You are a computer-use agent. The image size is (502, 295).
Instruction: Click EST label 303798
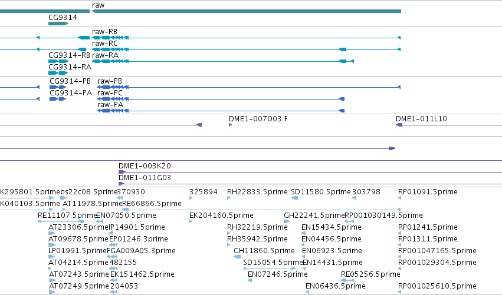pyautogui.click(x=366, y=192)
